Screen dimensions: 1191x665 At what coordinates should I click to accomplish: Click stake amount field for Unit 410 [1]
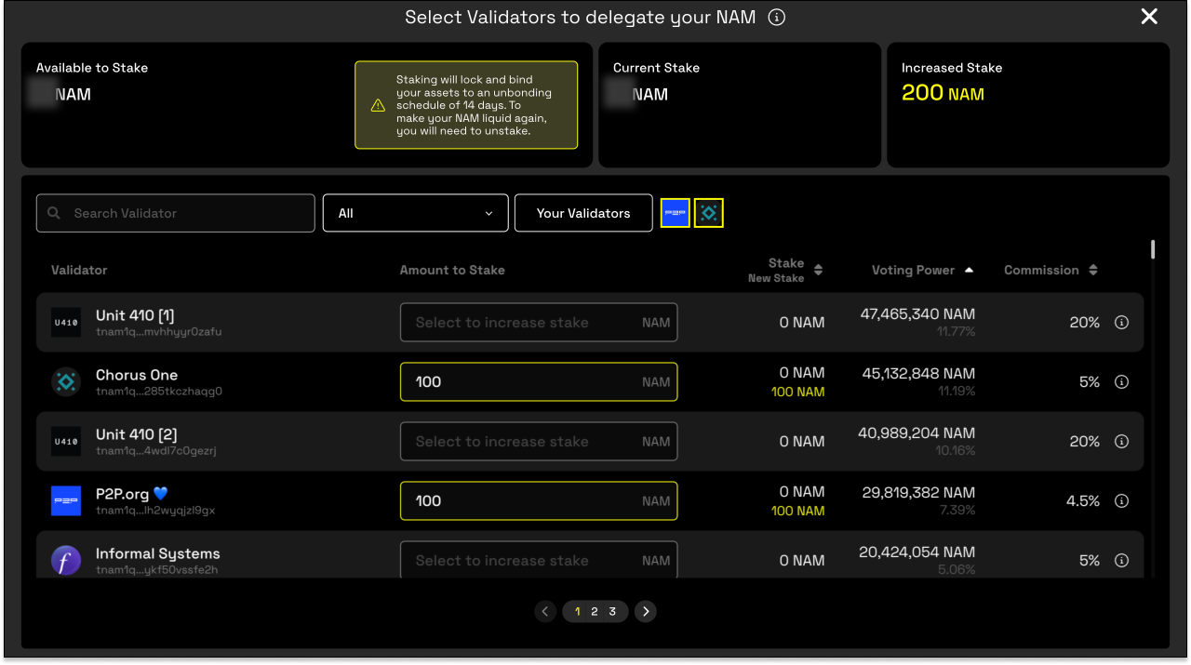[x=539, y=323]
